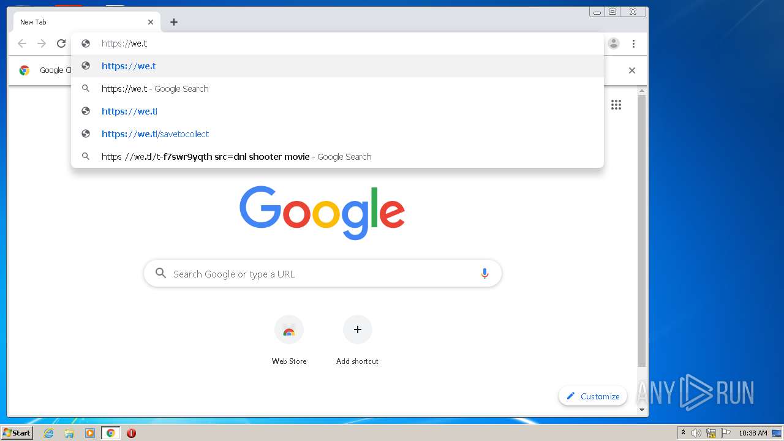Screen dimensions: 784x441
Task: Click the Chrome taskbar button
Action: pos(111,433)
